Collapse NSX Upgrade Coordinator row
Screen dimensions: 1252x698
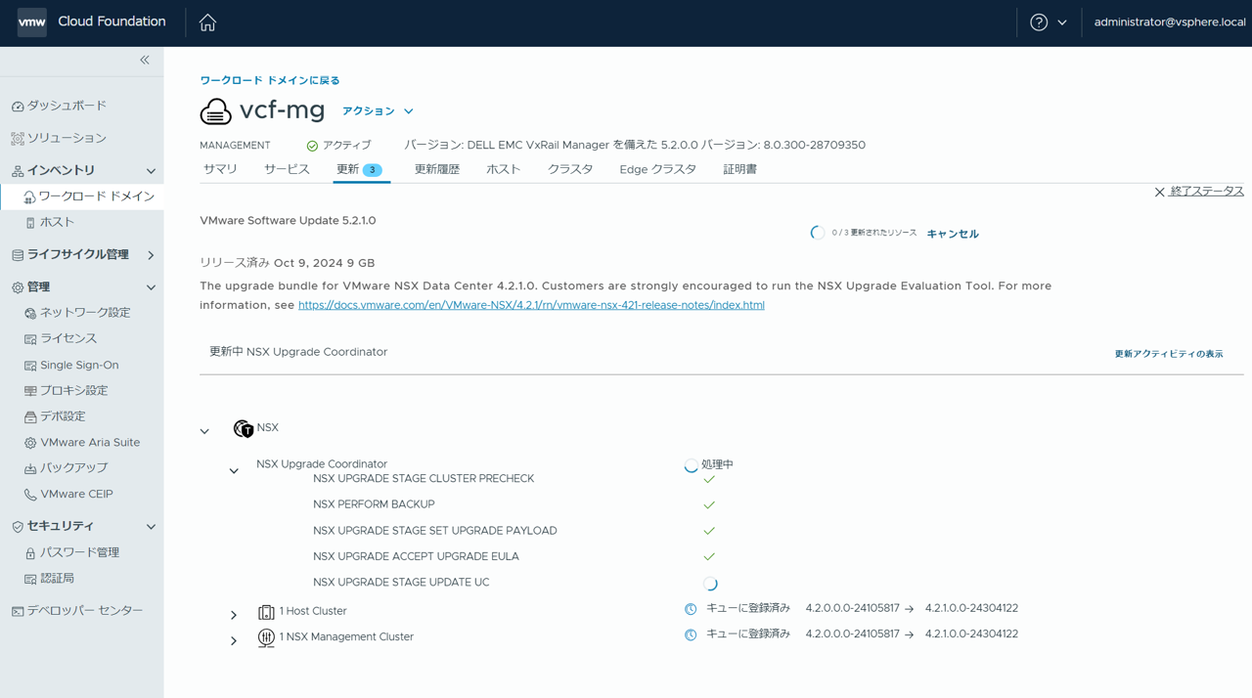pyautogui.click(x=234, y=471)
